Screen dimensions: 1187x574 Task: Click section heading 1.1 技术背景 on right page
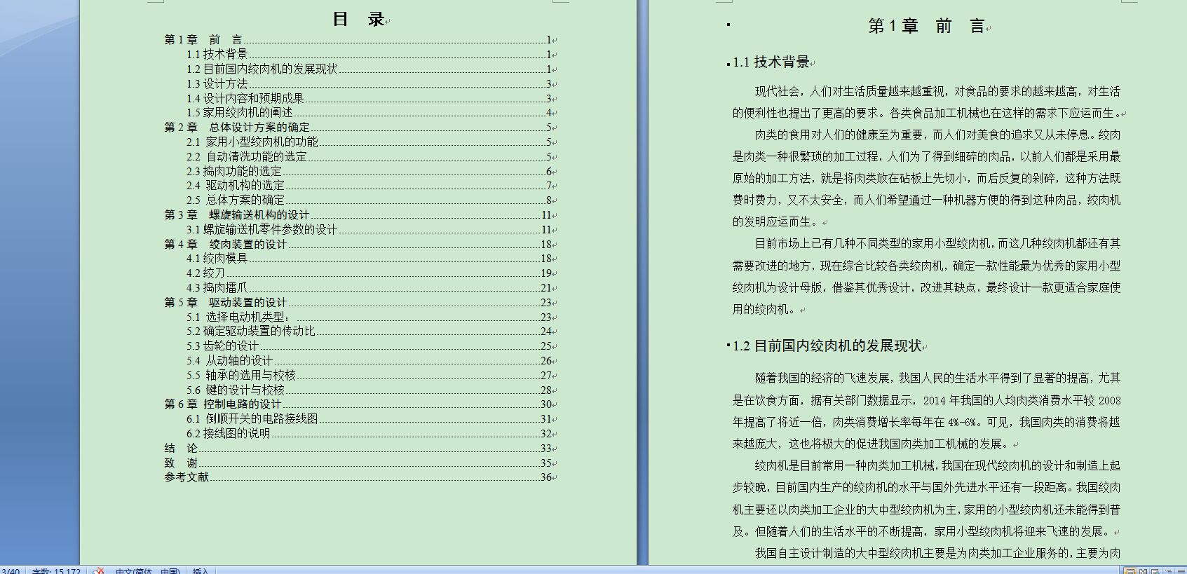click(x=771, y=62)
